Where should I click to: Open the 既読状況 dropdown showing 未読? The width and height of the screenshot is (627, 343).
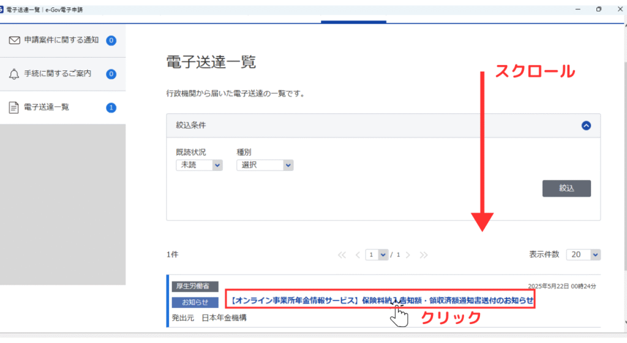tap(199, 165)
